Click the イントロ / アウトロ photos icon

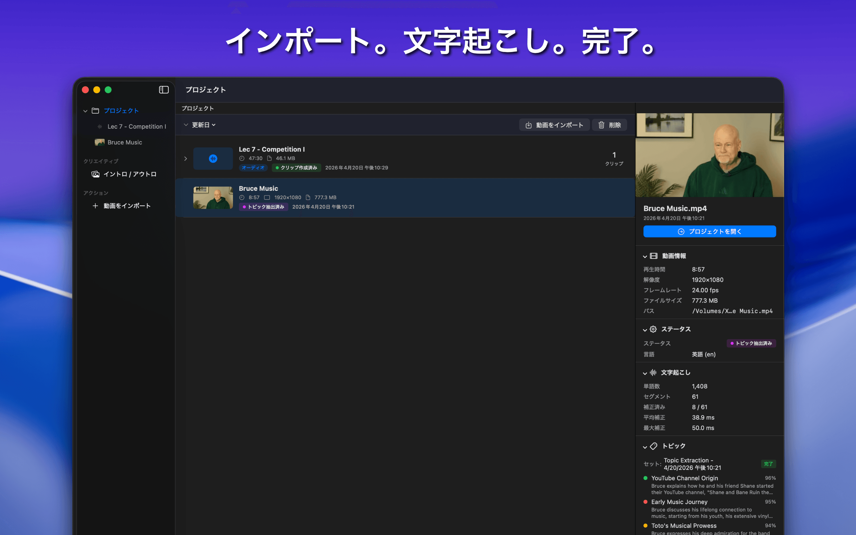point(95,174)
